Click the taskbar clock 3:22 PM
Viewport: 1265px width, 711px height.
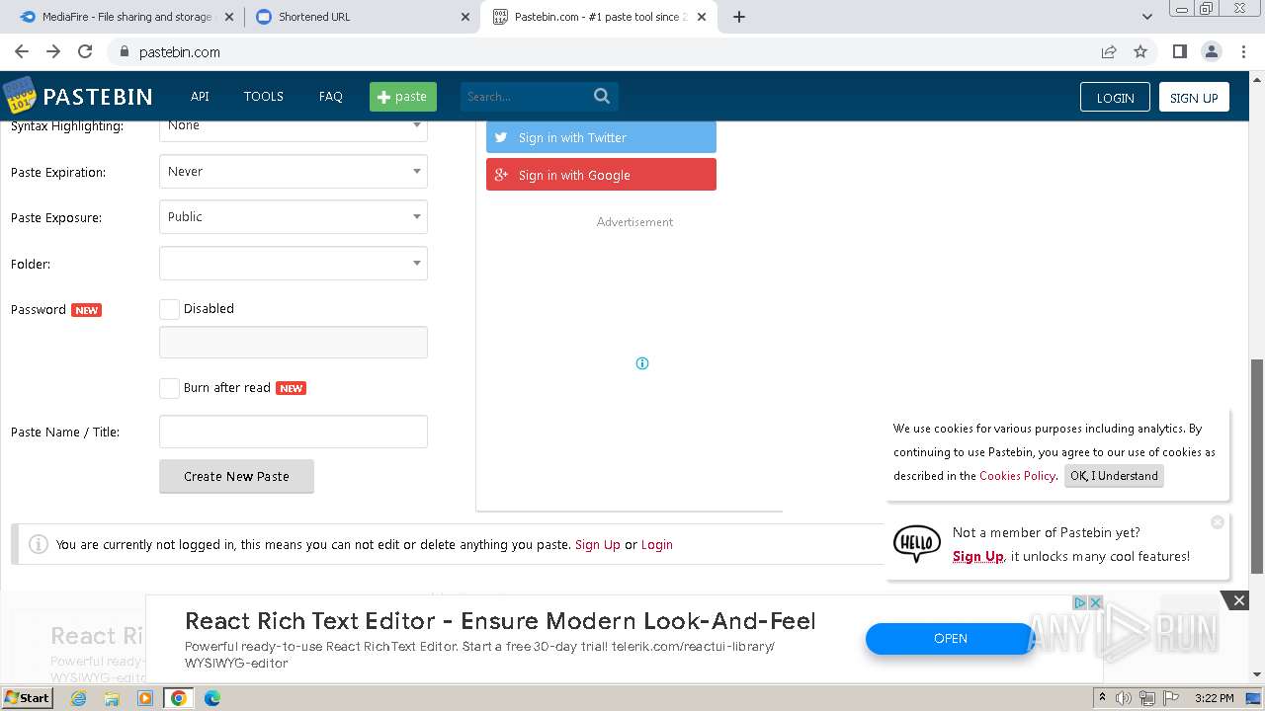1214,698
